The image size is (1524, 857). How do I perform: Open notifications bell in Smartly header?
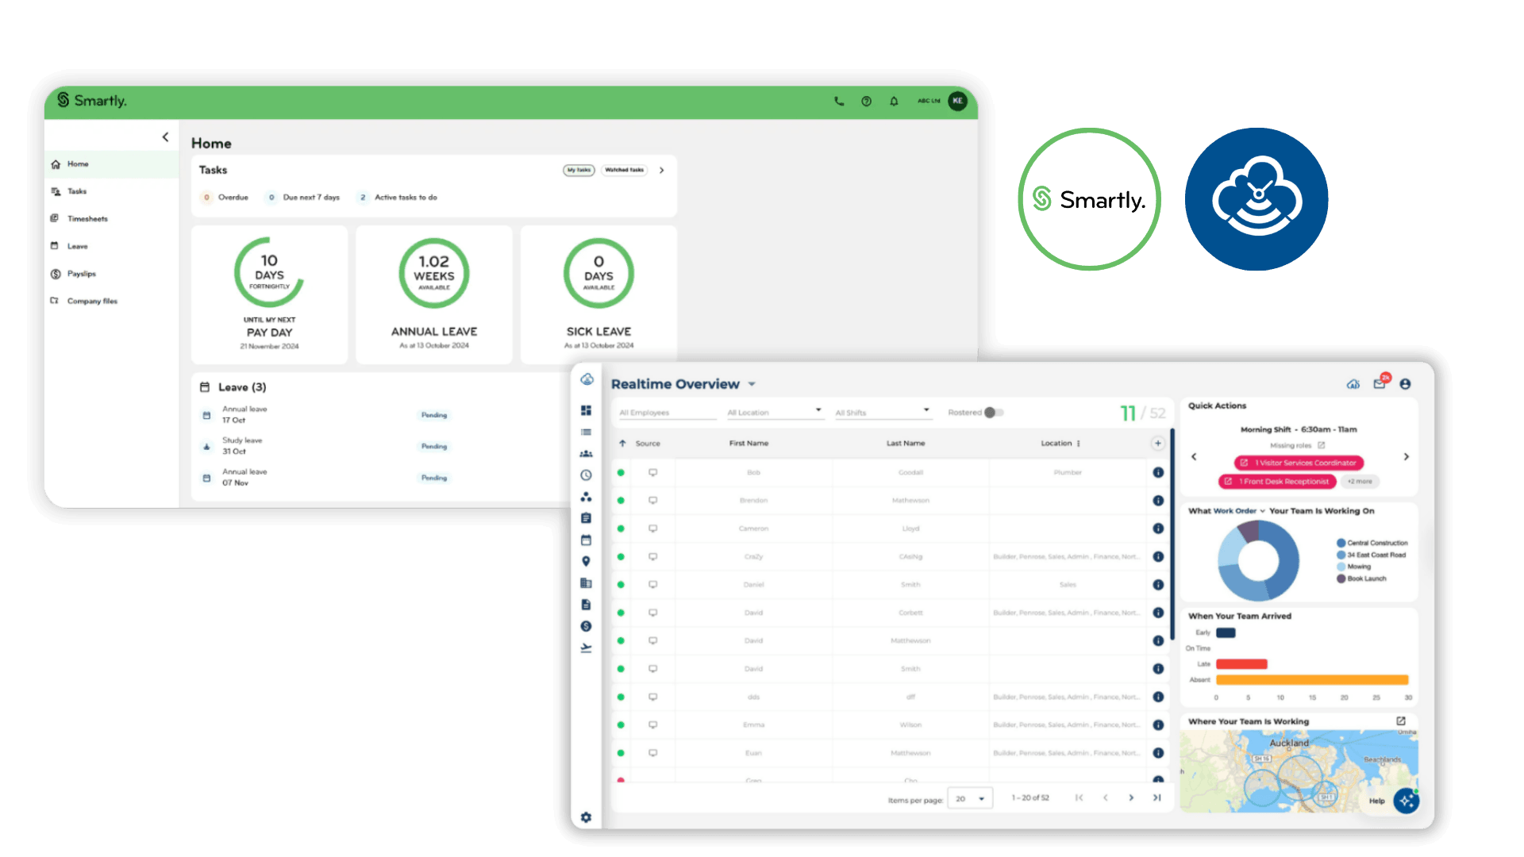point(894,102)
